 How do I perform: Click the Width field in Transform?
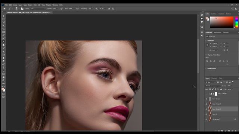coord(215,44)
